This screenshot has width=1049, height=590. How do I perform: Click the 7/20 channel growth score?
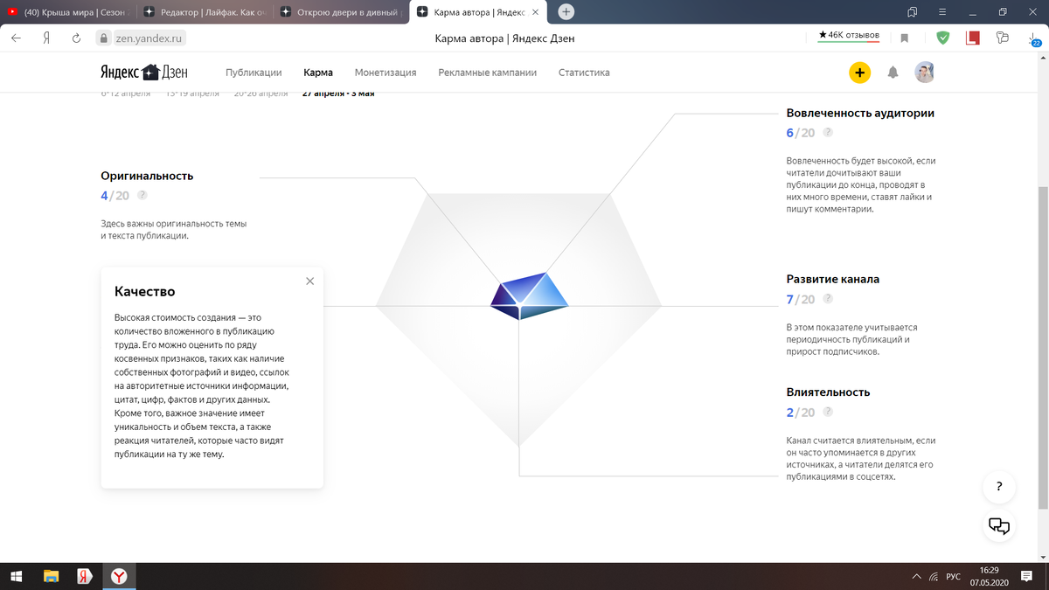[801, 299]
